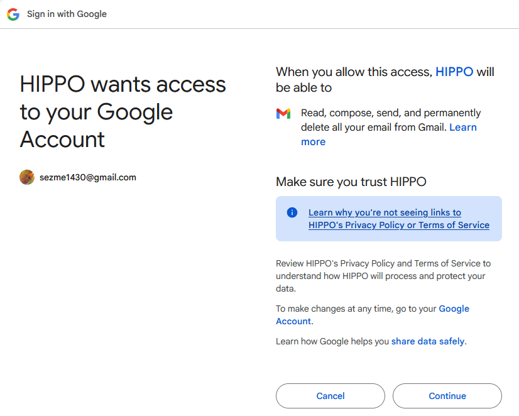Continue to grant HIPPO access

[447, 396]
